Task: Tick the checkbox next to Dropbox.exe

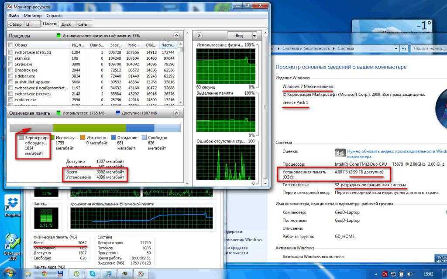Action: pyautogui.click(x=11, y=70)
